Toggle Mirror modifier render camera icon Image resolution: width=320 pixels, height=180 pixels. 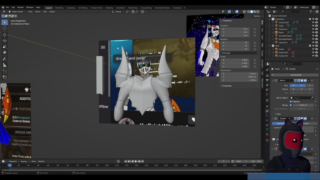305,80
